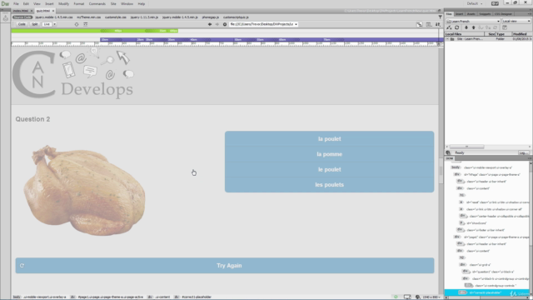
Task: Click the Expand Files panel icon
Action: [x=505, y=27]
